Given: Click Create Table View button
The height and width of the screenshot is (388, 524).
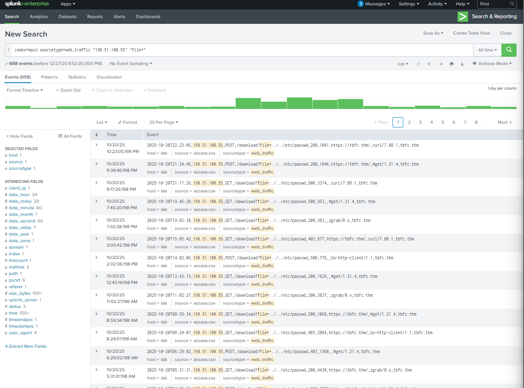Looking at the screenshot, I should [471, 33].
